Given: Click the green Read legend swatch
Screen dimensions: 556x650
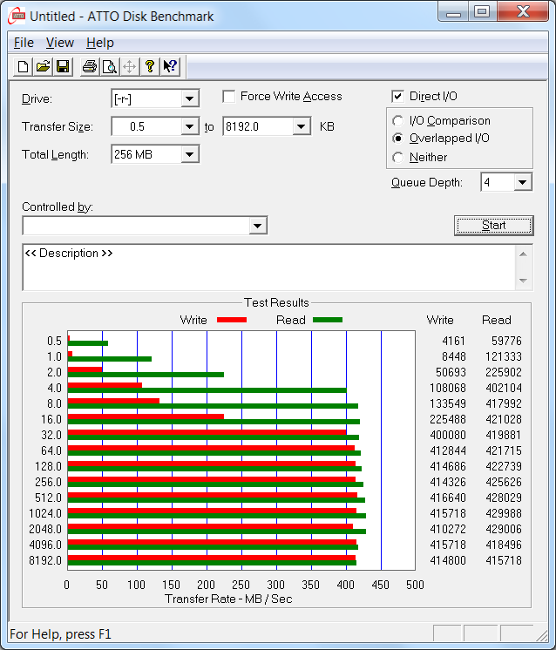Looking at the screenshot, I should click(328, 320).
